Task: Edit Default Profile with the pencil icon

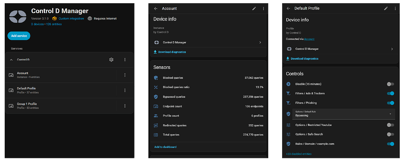Action: [386, 9]
